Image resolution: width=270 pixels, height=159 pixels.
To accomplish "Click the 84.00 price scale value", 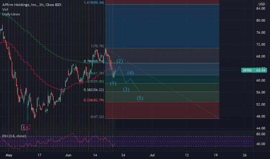I will pyautogui.click(x=261, y=9).
